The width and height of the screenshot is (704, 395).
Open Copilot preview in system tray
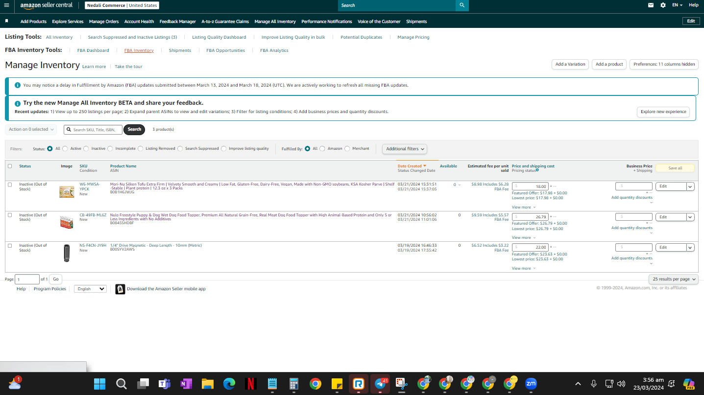click(689, 384)
